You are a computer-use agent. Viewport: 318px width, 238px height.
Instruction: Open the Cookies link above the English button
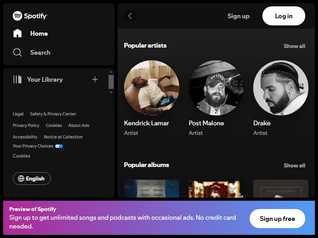21,156
